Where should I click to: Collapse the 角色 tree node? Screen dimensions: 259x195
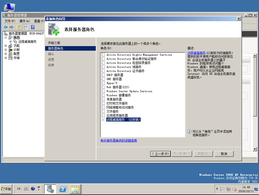[x=6, y=37]
